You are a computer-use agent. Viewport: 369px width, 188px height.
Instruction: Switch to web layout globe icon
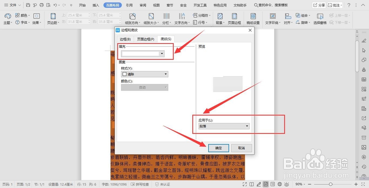280,184
